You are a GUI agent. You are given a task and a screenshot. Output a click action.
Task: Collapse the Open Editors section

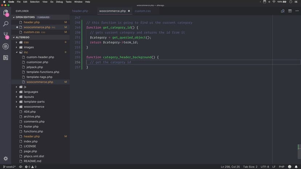[x=14, y=17]
